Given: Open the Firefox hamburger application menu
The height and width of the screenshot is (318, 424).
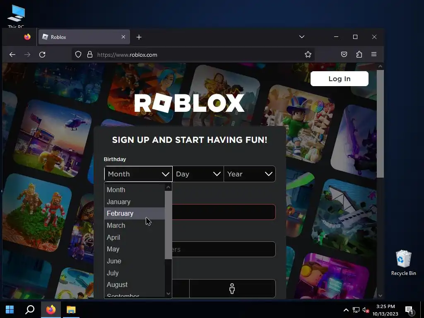Looking at the screenshot, I should (x=374, y=54).
